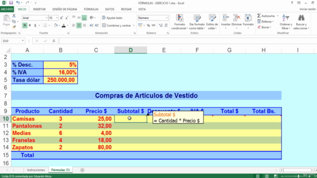Click the formula bar input

[x=188, y=41]
